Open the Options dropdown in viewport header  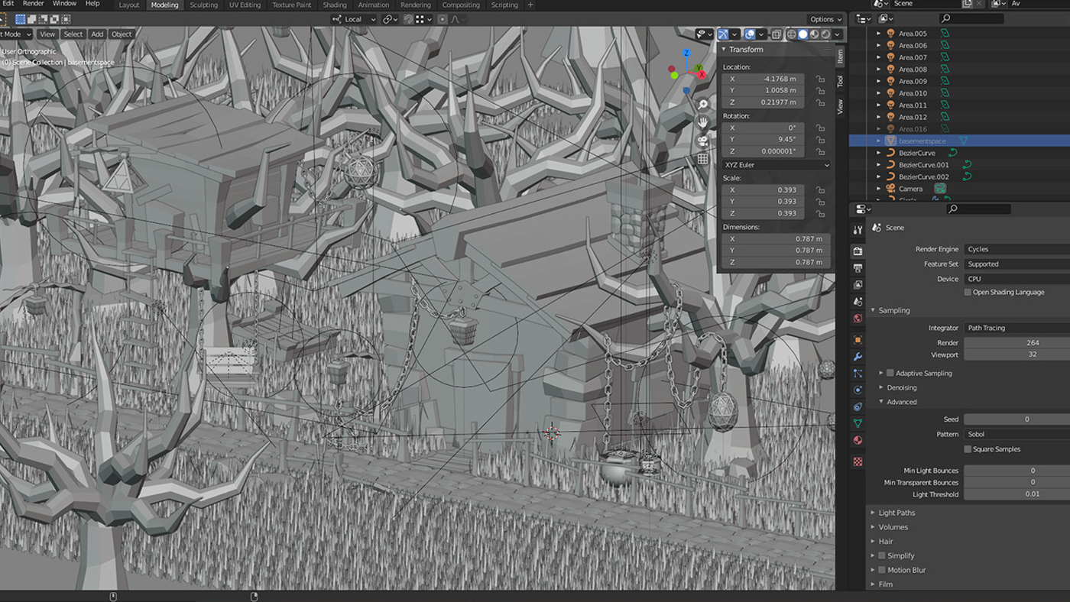(x=825, y=19)
